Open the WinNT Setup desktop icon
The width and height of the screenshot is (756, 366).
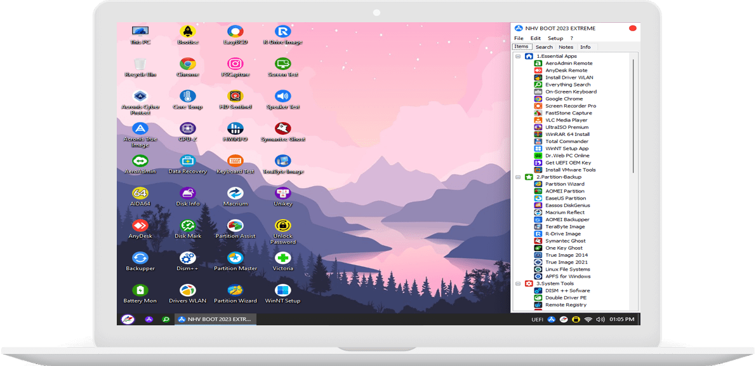click(x=283, y=294)
